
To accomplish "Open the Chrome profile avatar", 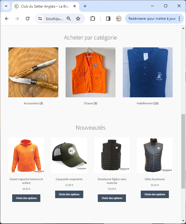I will click(118, 19).
